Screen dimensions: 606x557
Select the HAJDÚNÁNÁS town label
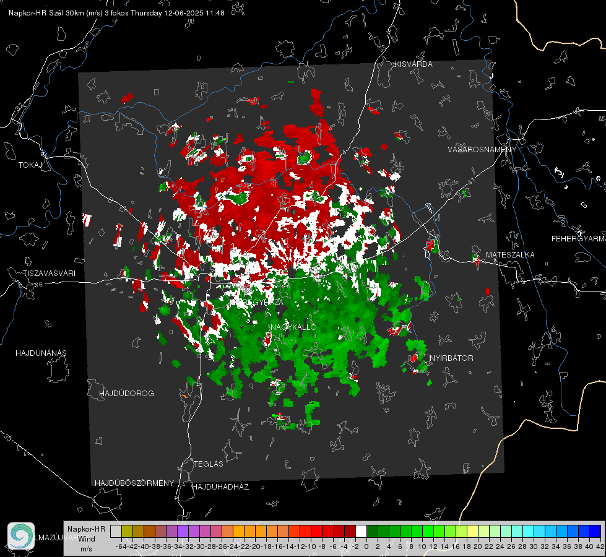click(x=41, y=353)
